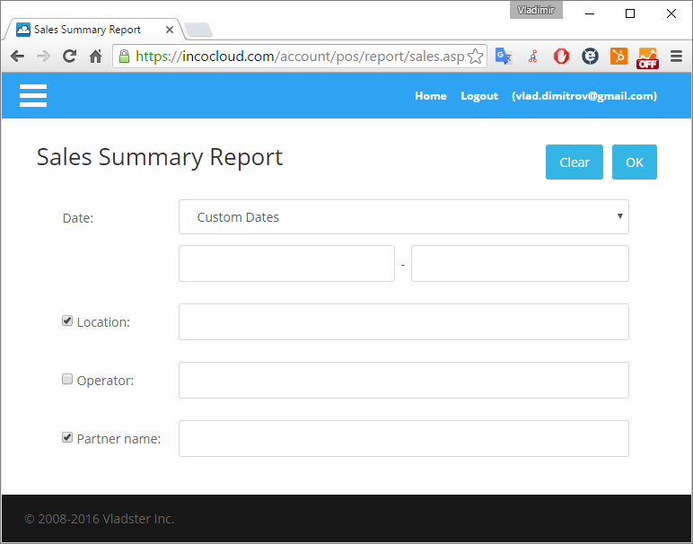Open the hamburger navigation menu

33,95
